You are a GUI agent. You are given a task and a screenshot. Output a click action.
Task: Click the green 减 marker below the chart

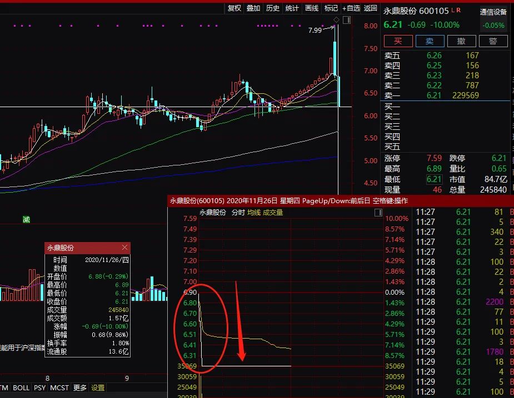pos(26,220)
